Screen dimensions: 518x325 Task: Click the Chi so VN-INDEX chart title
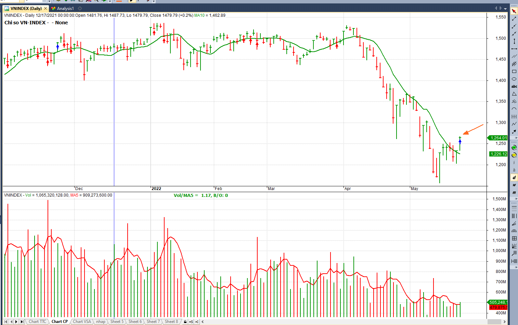pyautogui.click(x=36, y=23)
